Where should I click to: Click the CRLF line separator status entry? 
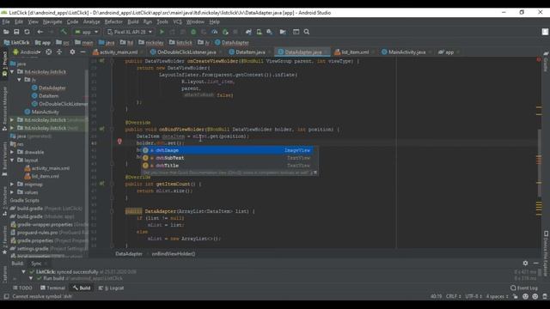[x=454, y=296]
